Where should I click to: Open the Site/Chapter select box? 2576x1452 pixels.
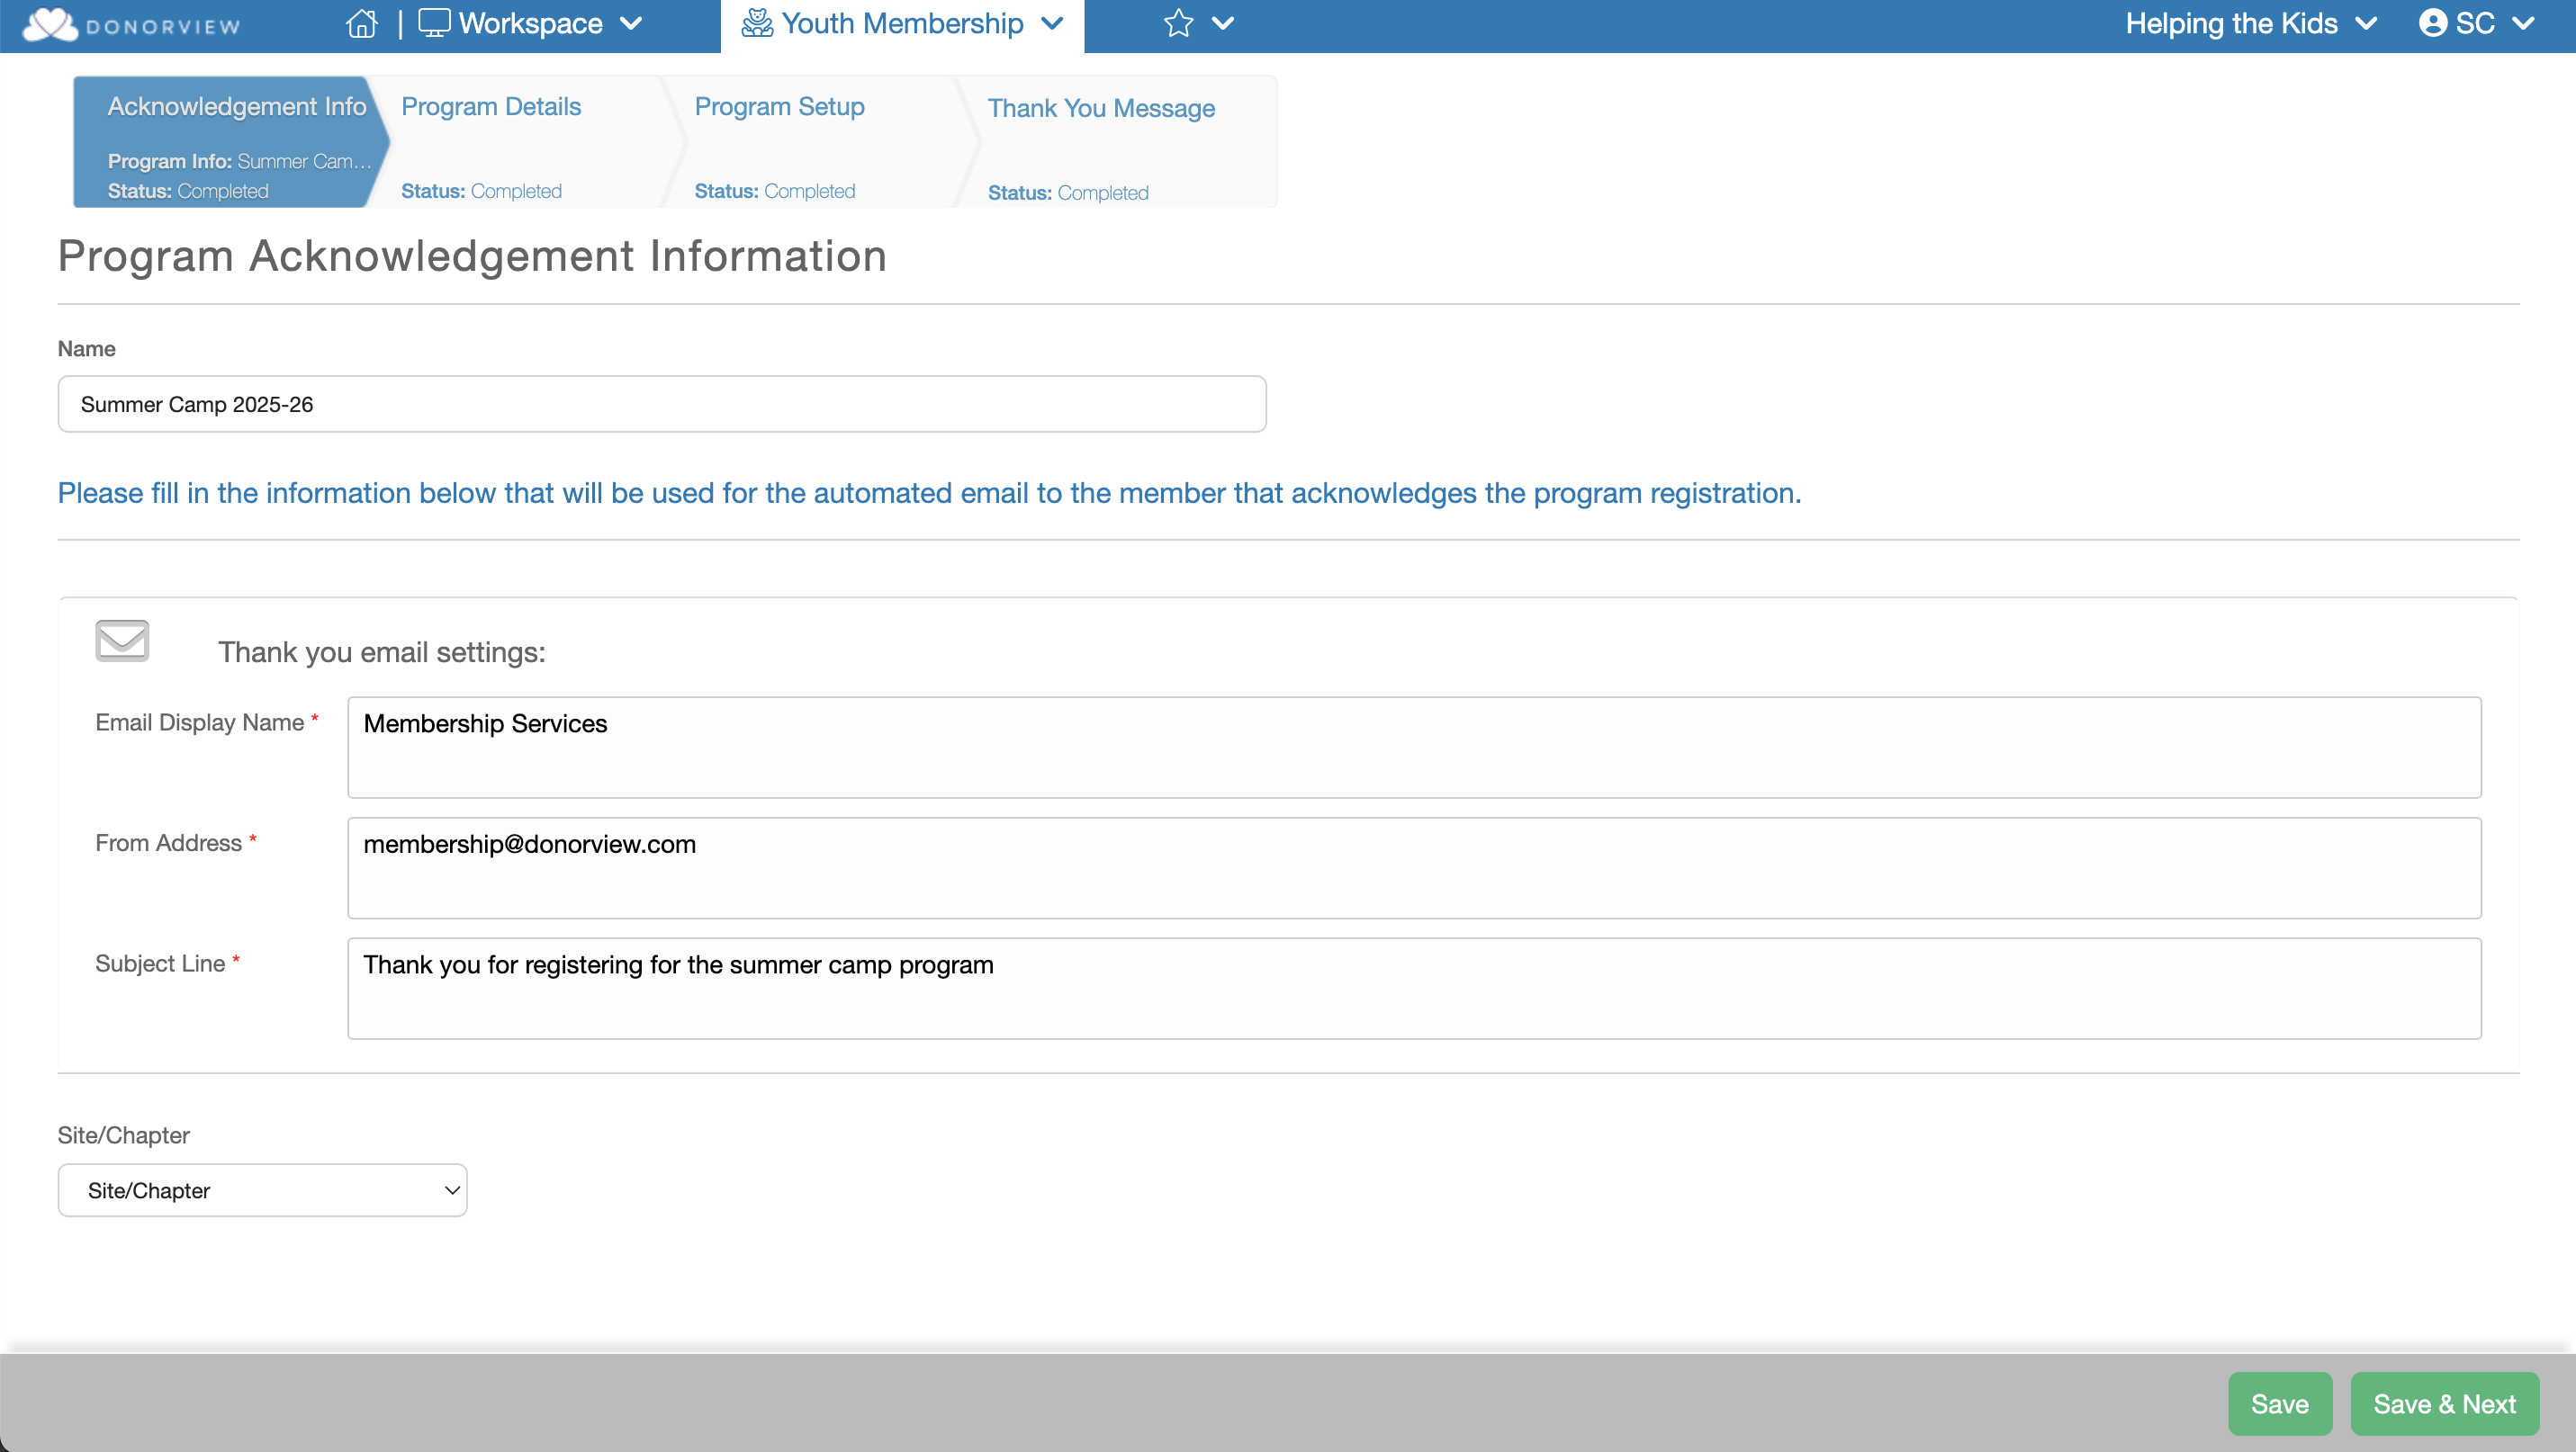[262, 1189]
